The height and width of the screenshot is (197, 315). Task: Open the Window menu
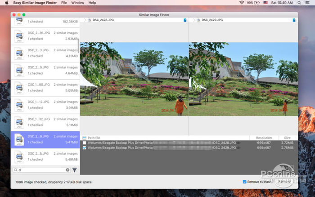[78, 3]
